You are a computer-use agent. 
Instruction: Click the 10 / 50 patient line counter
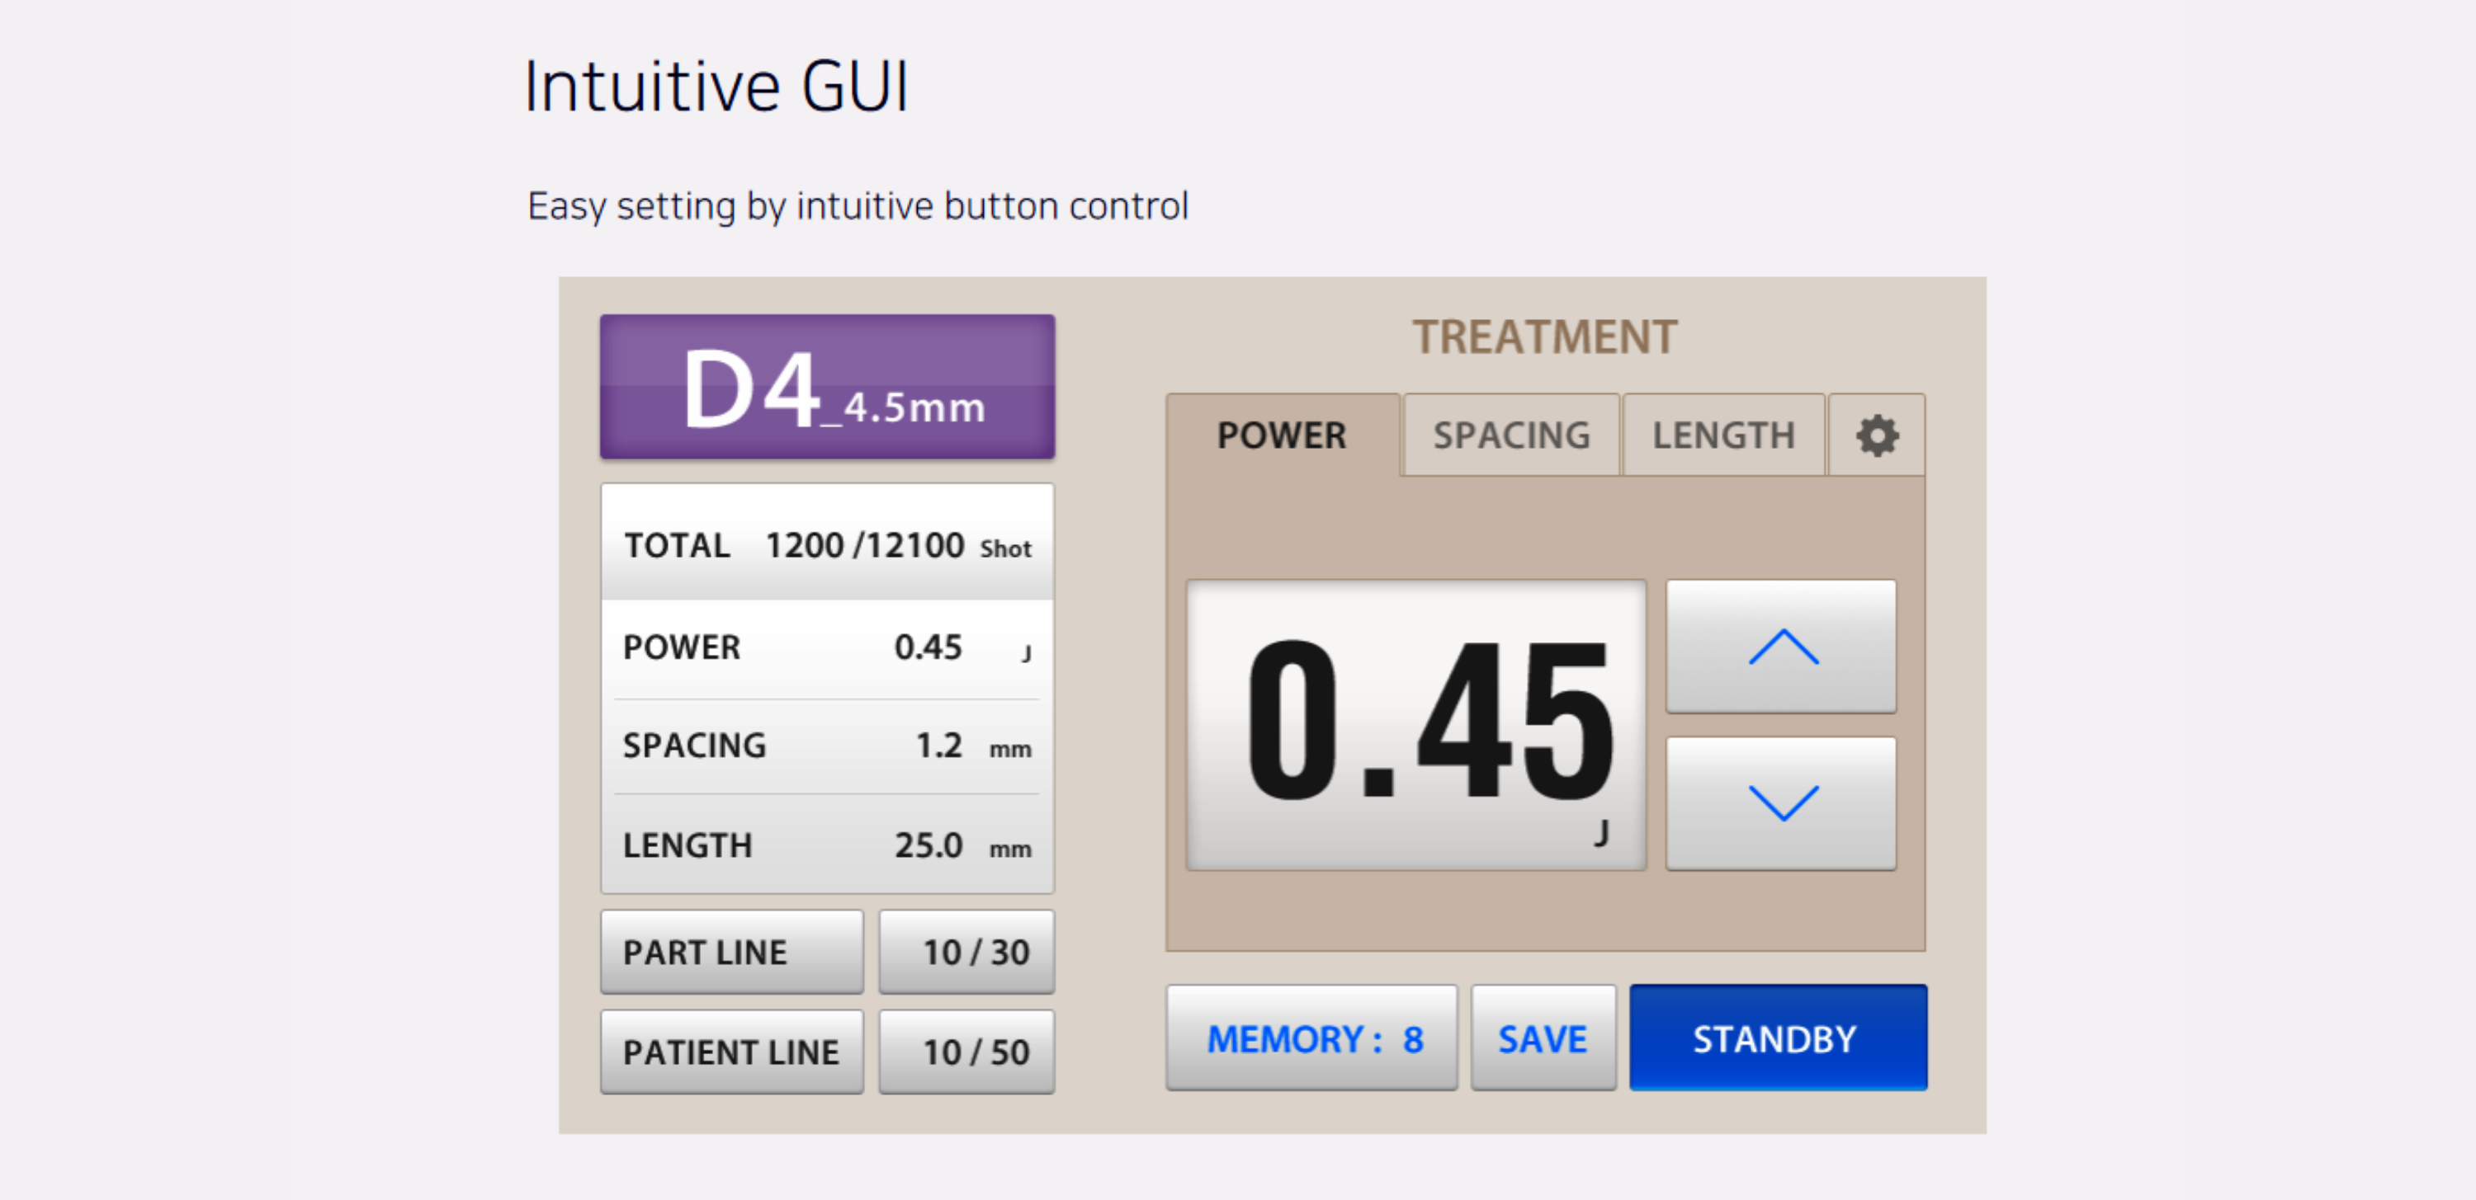tap(966, 1052)
